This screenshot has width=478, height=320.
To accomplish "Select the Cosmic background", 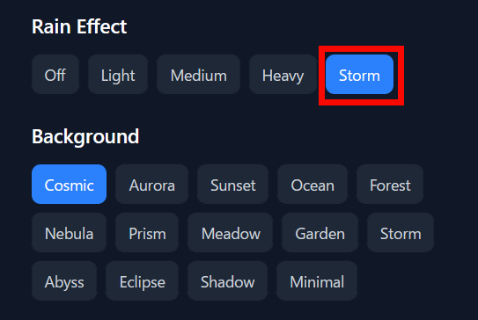I will (x=69, y=185).
